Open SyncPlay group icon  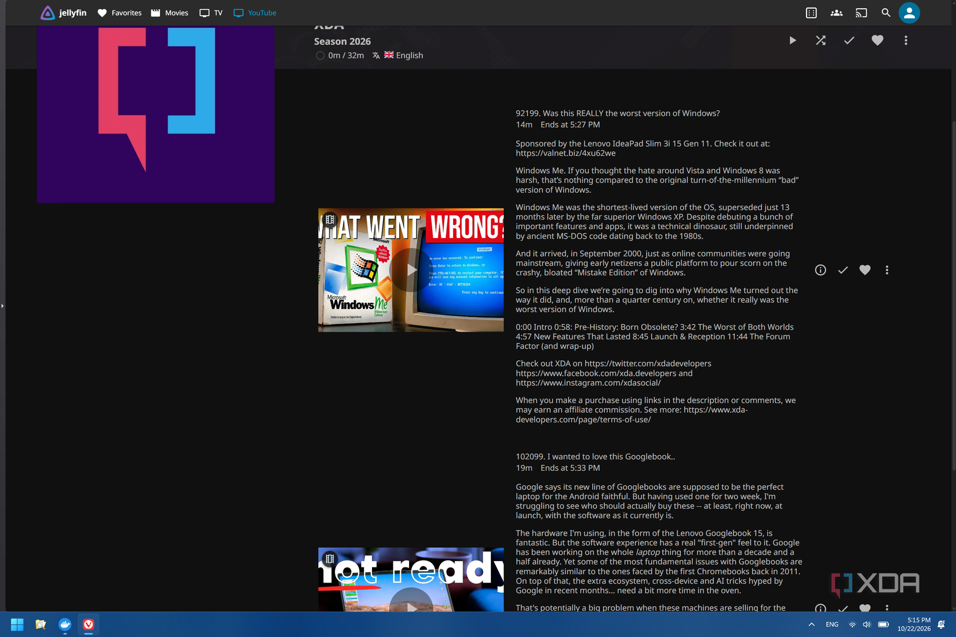tap(836, 13)
